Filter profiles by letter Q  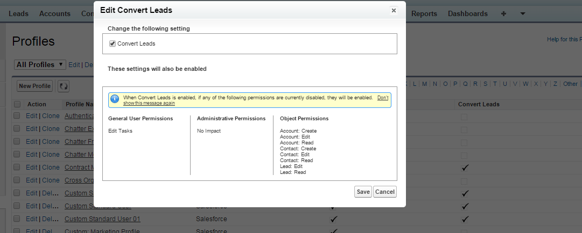(465, 84)
